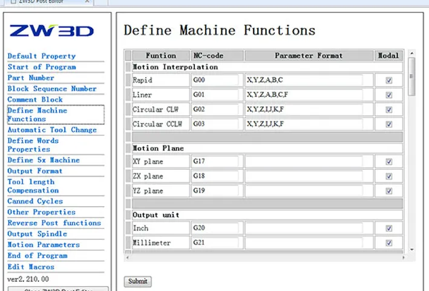Viewport: 429px width, 291px height.
Task: Edit the G00 NC-code field
Action: (x=215, y=80)
